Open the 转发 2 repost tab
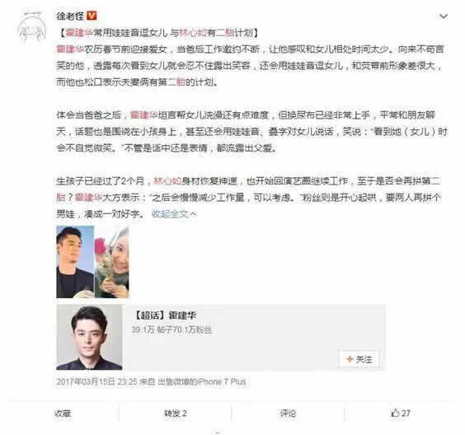 click(176, 413)
